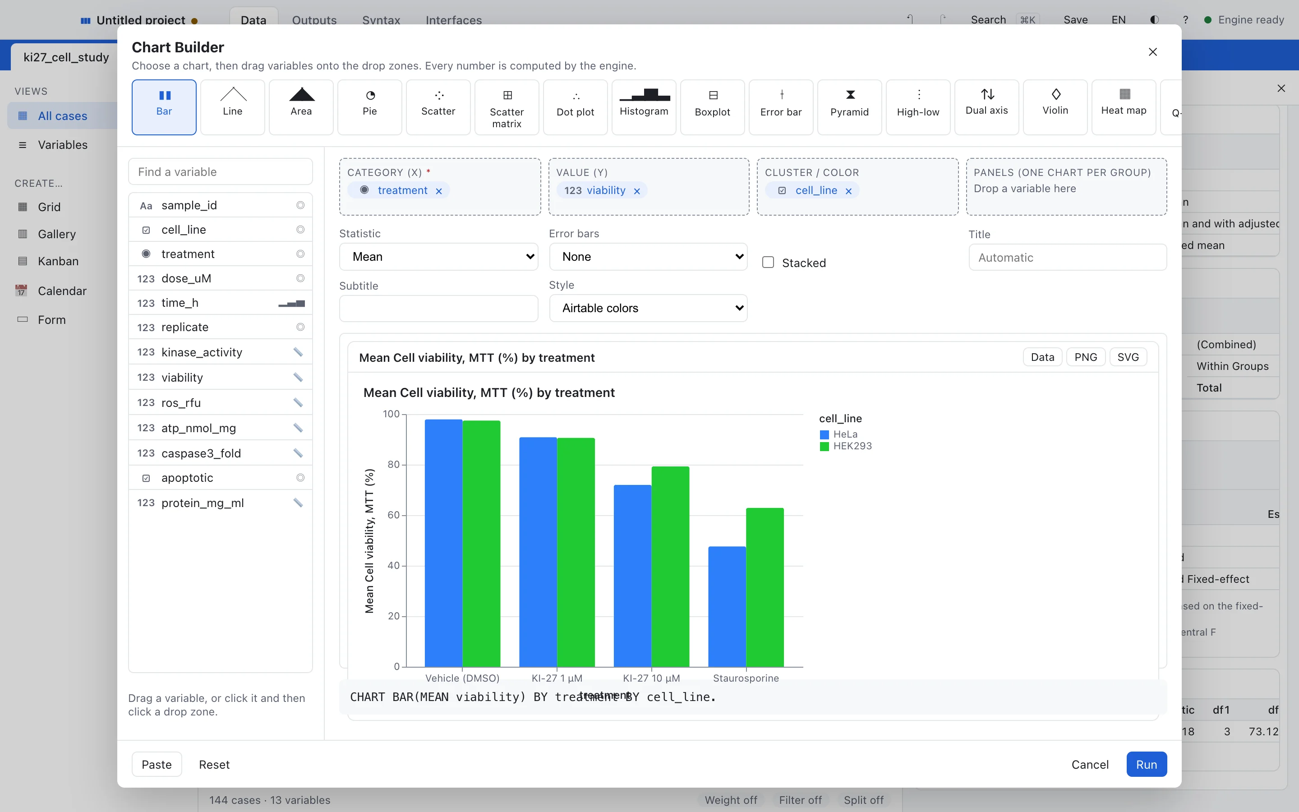Remove treatment from Category X zone
The width and height of the screenshot is (1299, 812).
point(438,191)
